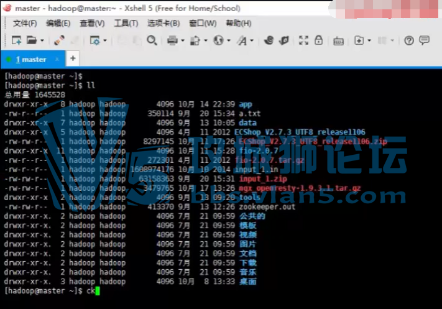Click the tools directory name

tap(249, 197)
